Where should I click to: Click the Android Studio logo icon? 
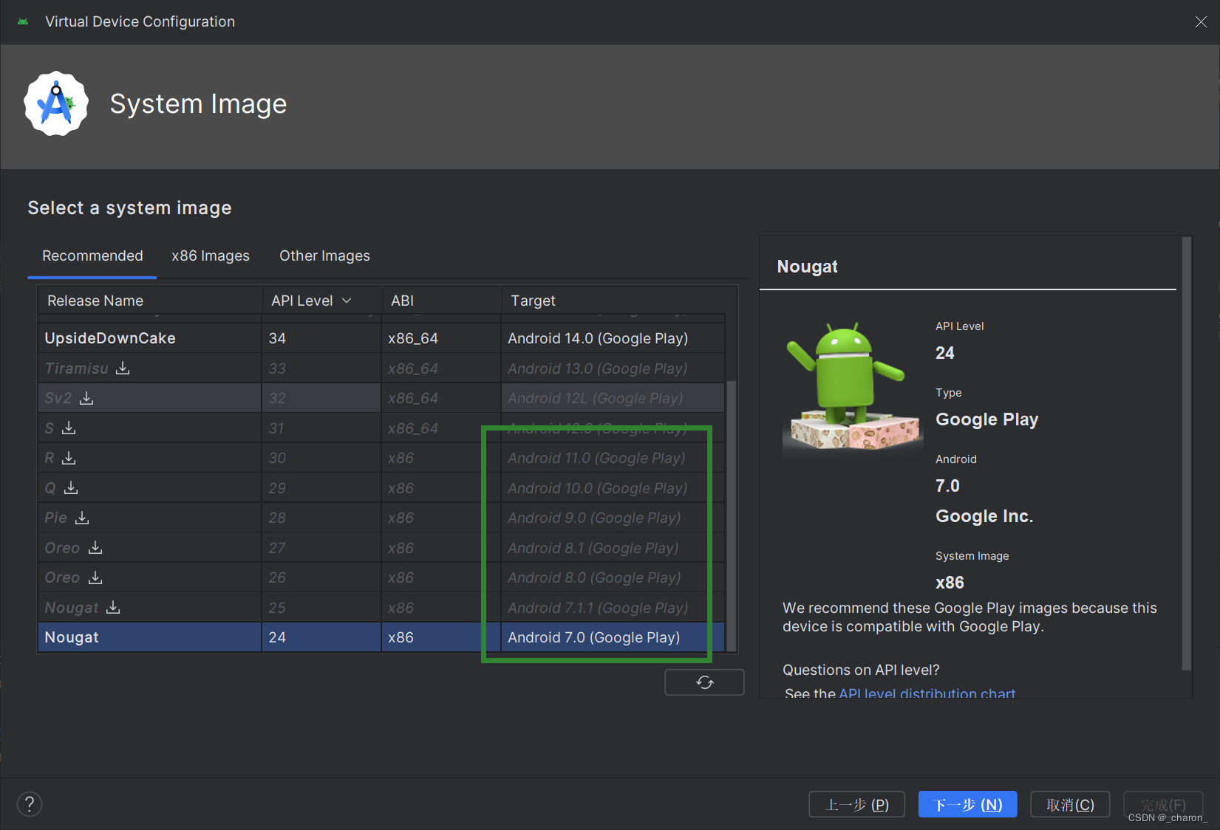[x=56, y=103]
